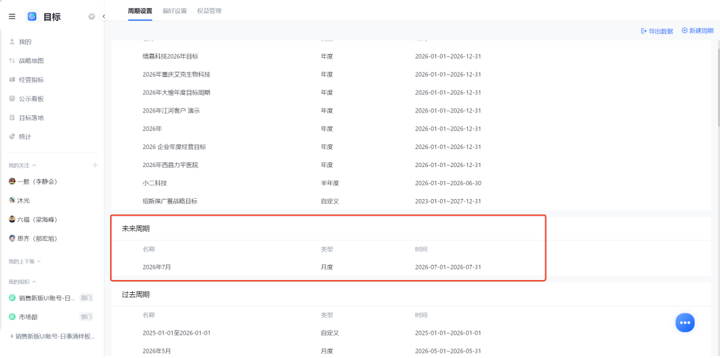Switch to 周期设置 tab
720x358 pixels.
(x=140, y=11)
